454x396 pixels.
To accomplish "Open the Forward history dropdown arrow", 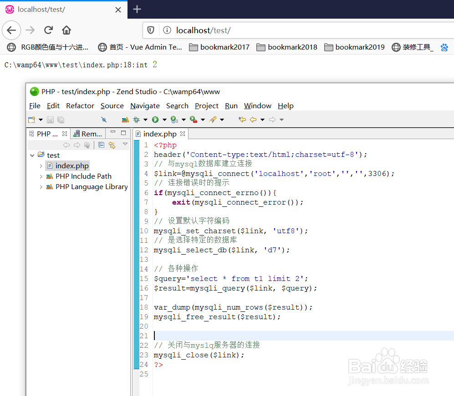I will pos(282,120).
